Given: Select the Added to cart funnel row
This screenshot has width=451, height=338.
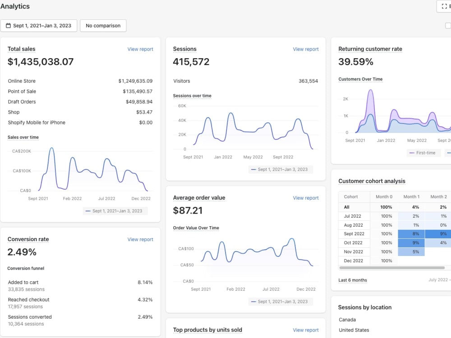Looking at the screenshot, I should 80,286.
